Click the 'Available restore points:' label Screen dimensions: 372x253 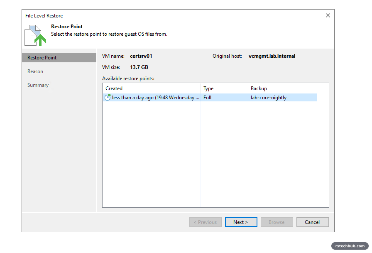[128, 79]
